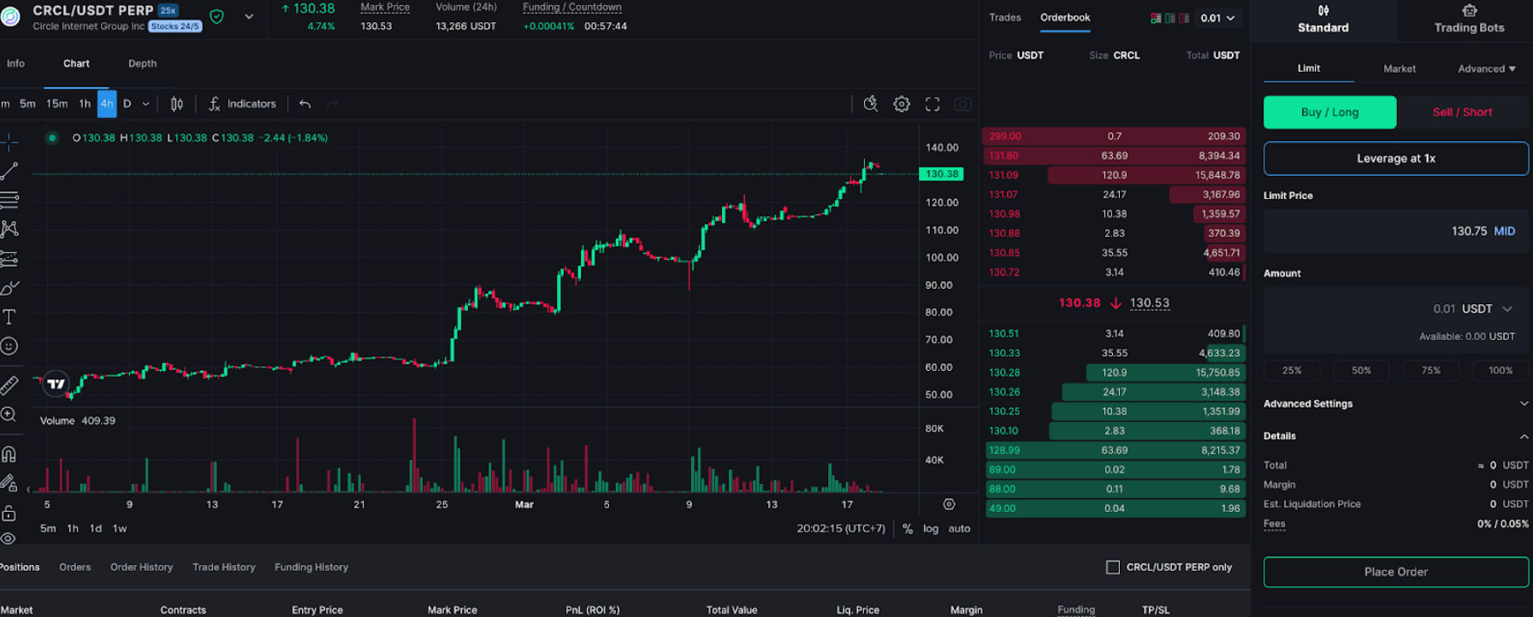Image resolution: width=1533 pixels, height=617 pixels.
Task: Toggle magnet mode for drawings
Action: coord(9,454)
